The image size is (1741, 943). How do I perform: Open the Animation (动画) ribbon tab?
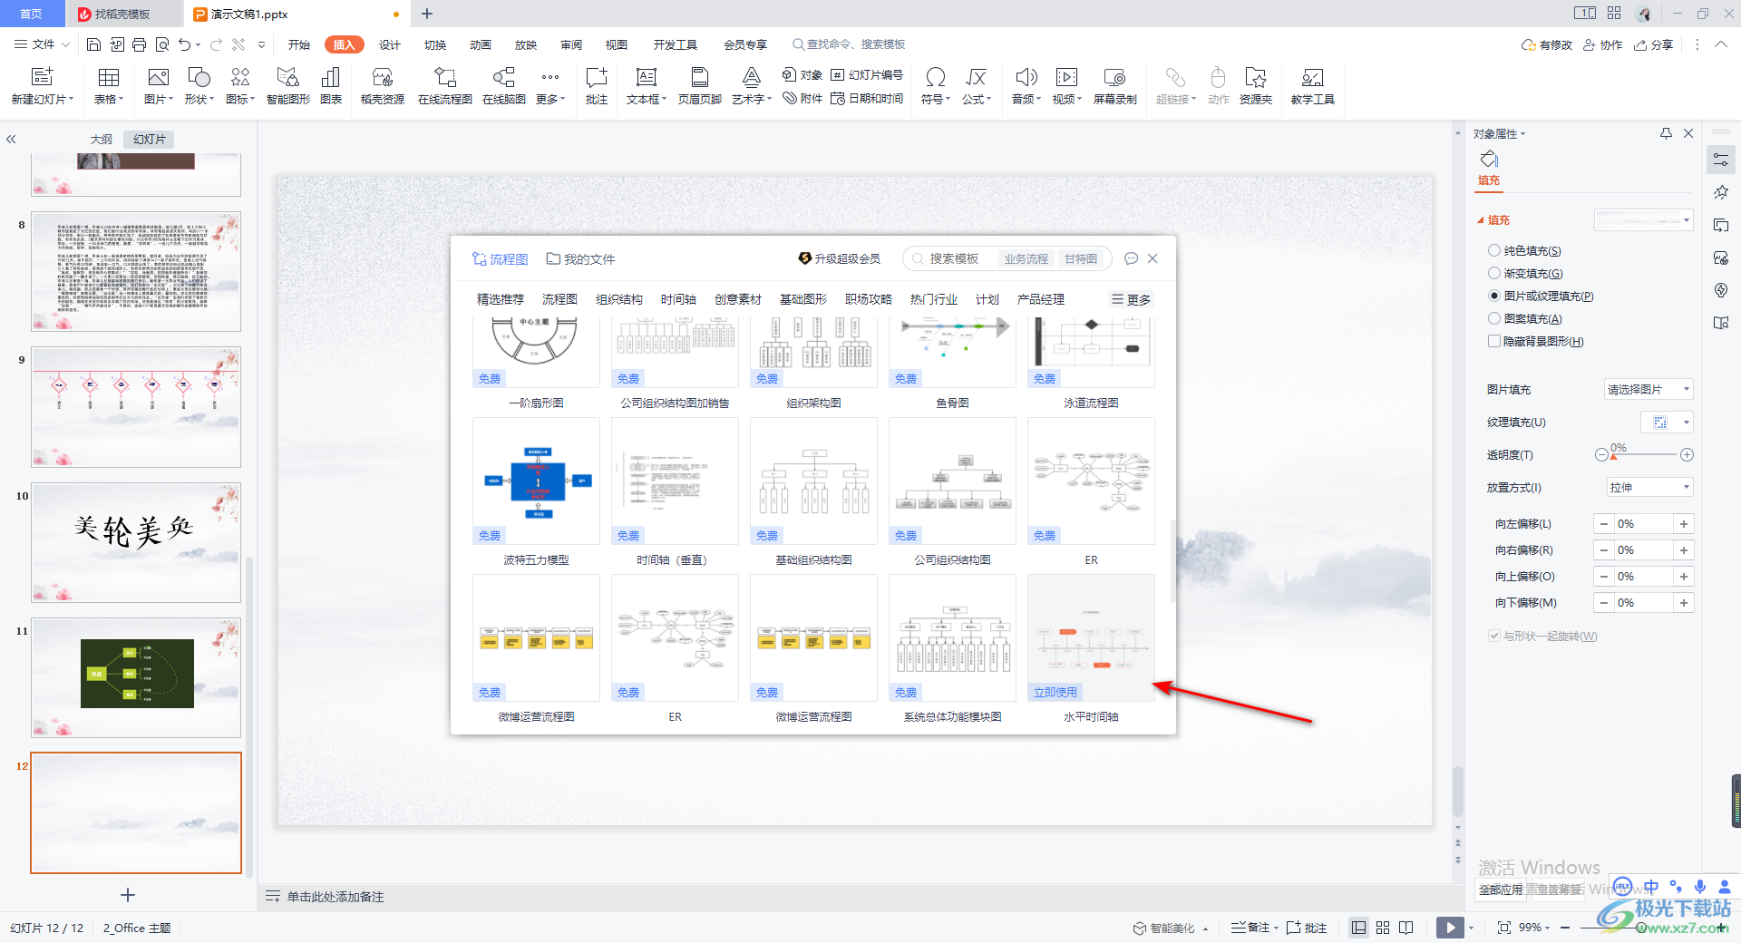481,44
